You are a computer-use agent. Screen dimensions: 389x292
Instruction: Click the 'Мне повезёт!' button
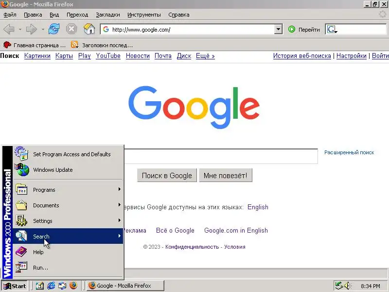226,175
